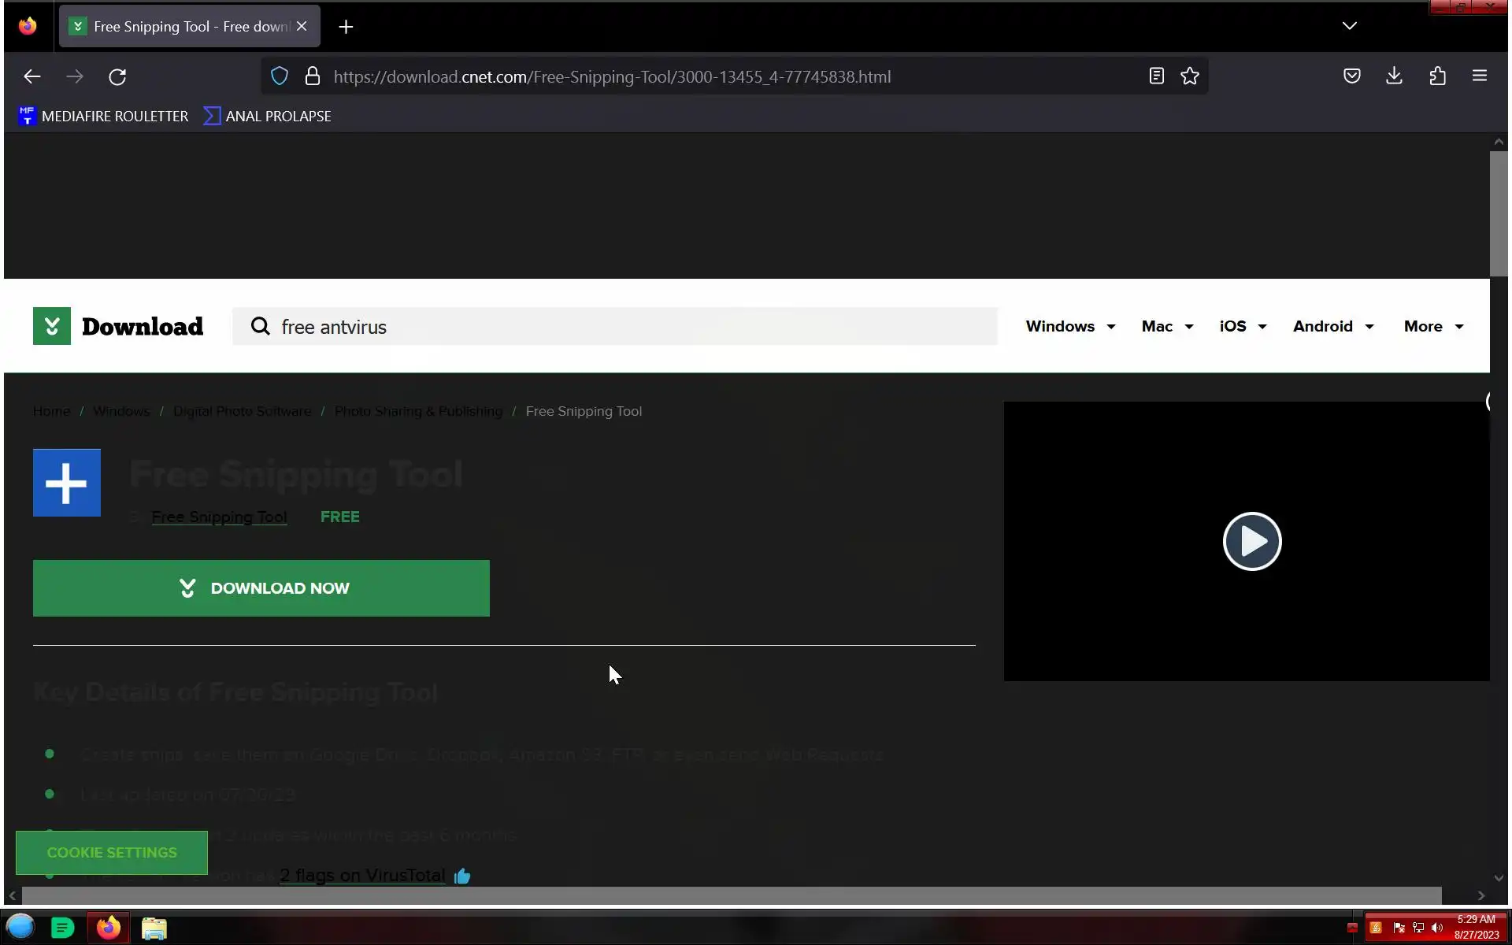Click the horizontal scrollbar at page bottom
Screen dimensions: 1512x945
click(731, 895)
